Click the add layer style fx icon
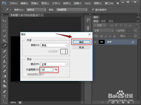This screenshot has width=141, height=105. point(108,102)
